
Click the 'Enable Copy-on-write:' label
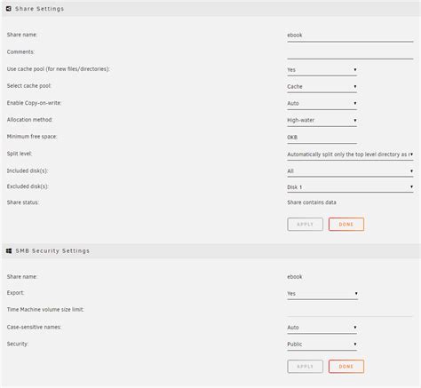34,103
